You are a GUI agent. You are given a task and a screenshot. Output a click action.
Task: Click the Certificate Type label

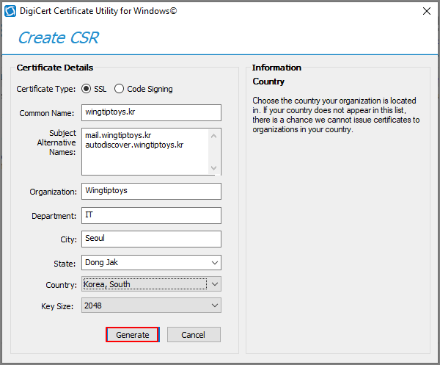45,89
